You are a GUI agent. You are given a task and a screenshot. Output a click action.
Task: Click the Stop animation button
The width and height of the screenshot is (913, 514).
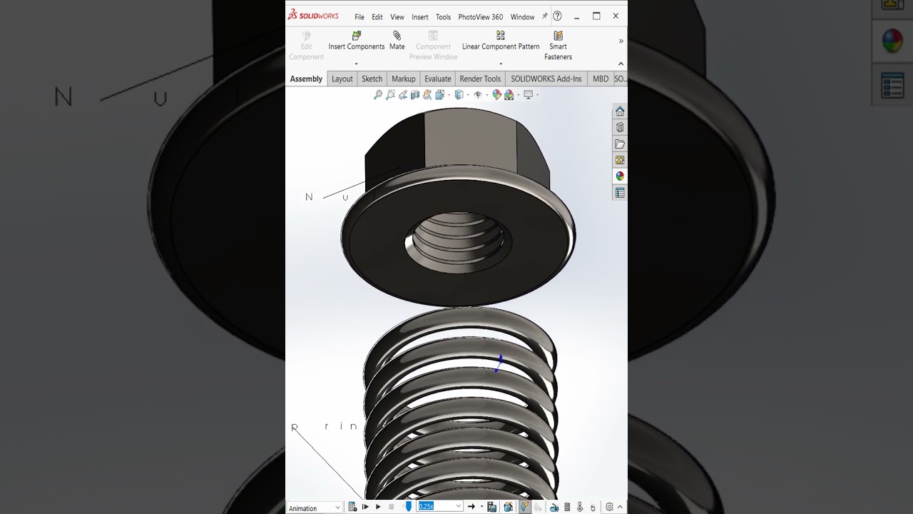click(x=392, y=507)
